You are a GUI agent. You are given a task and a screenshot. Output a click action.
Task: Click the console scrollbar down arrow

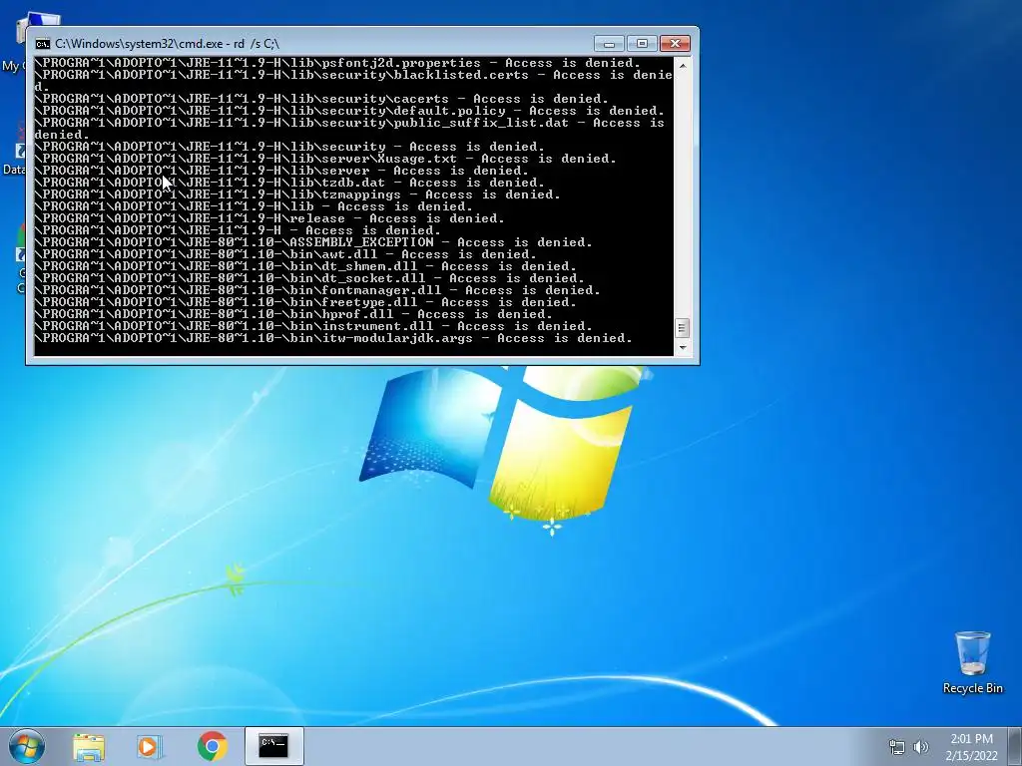[682, 347]
